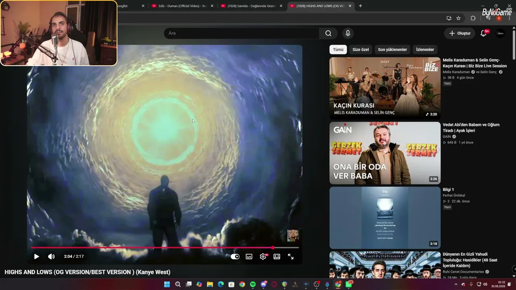Open a new browser tab
516x290 pixels.
pyautogui.click(x=360, y=6)
